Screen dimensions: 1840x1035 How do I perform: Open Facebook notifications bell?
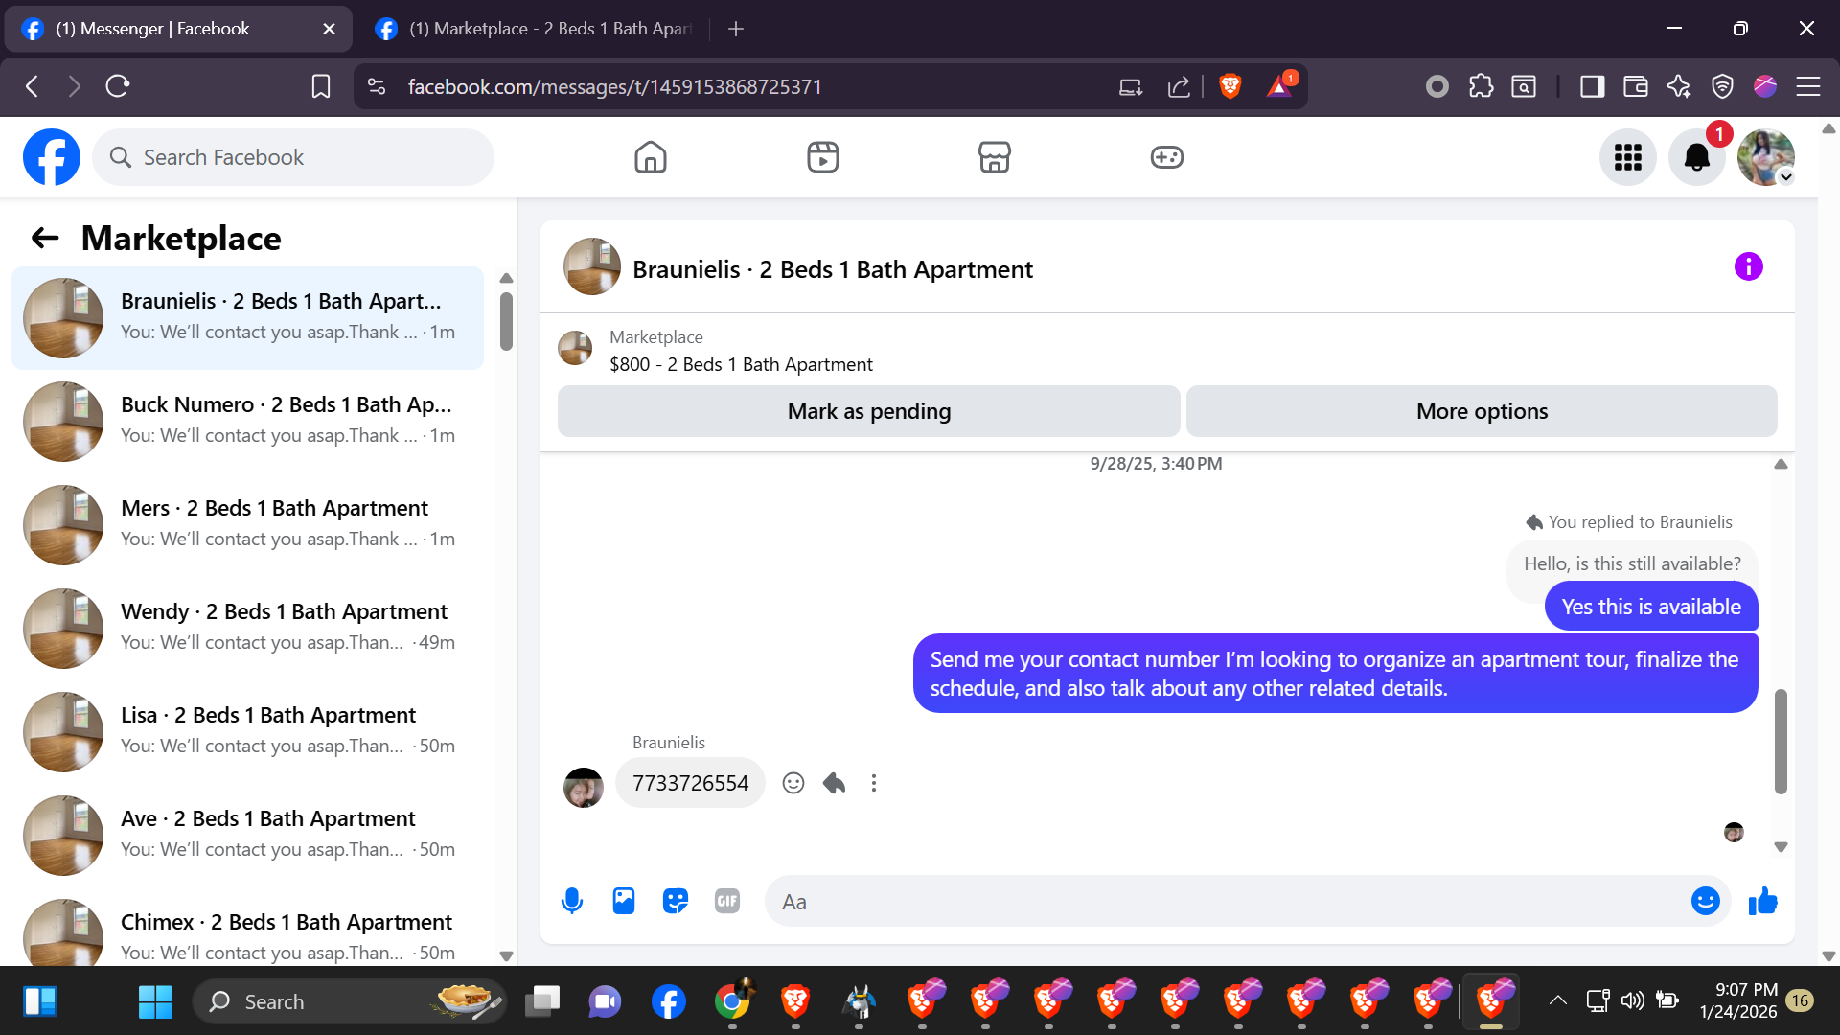point(1696,157)
